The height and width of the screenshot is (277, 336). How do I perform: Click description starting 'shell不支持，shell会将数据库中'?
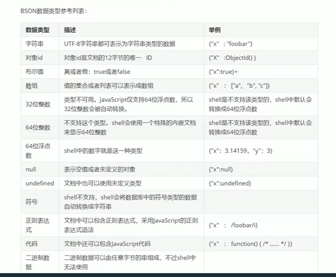click(130, 202)
